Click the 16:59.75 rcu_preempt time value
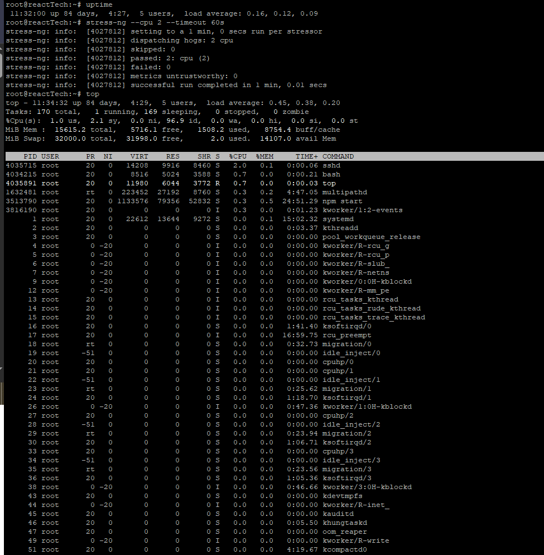The image size is (544, 555). 300,335
